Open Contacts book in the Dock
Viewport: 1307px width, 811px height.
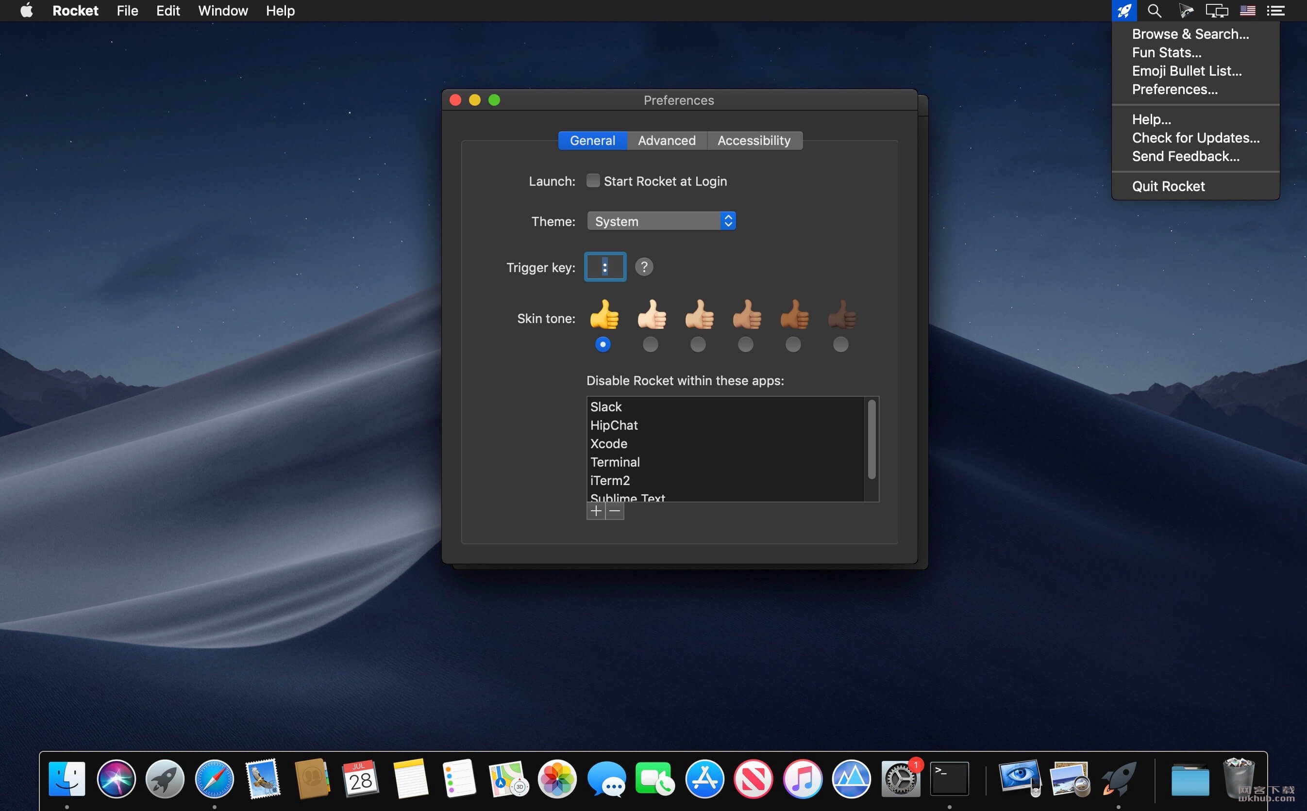tap(312, 779)
